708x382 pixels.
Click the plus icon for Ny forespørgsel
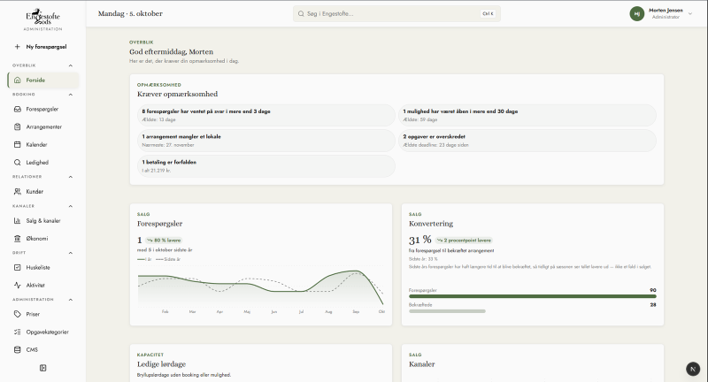(x=17, y=47)
